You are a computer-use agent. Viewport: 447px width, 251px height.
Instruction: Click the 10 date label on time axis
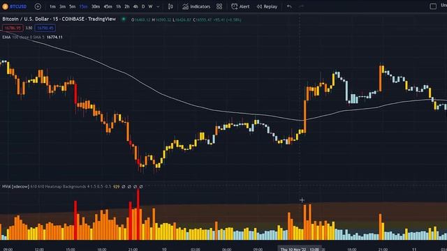click(164, 250)
